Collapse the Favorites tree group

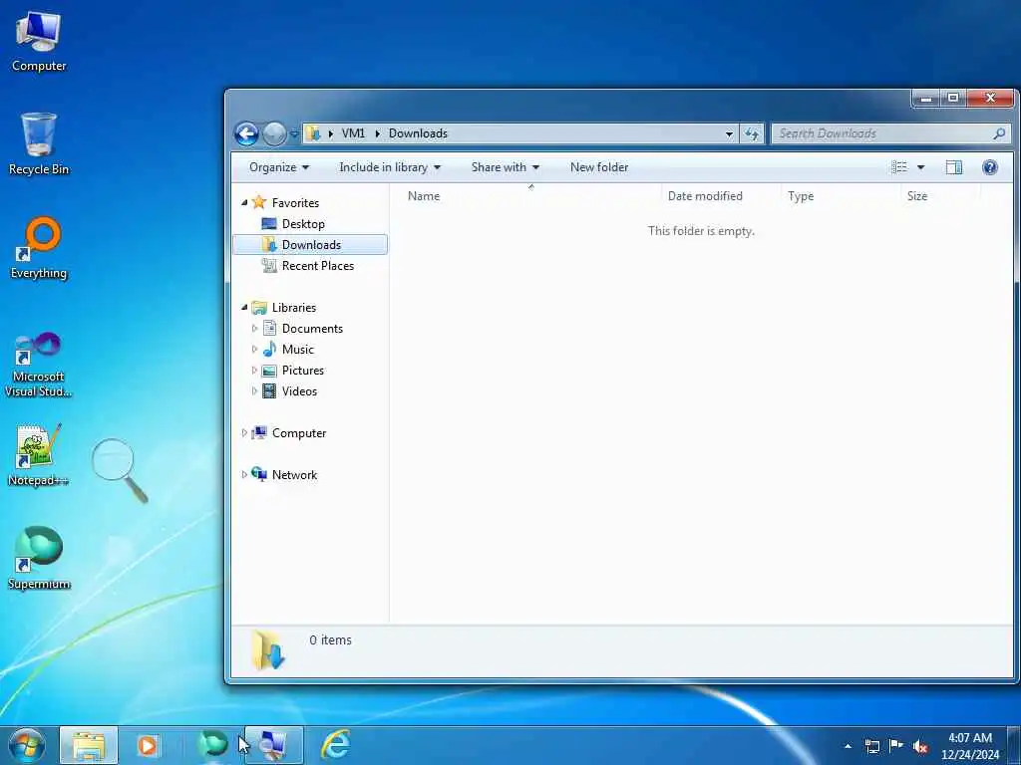point(244,203)
